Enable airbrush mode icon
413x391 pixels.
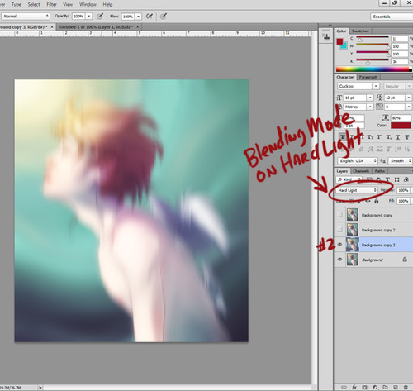tap(150, 17)
